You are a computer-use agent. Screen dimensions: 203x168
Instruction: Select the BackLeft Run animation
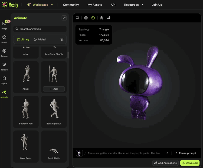click(x=26, y=112)
